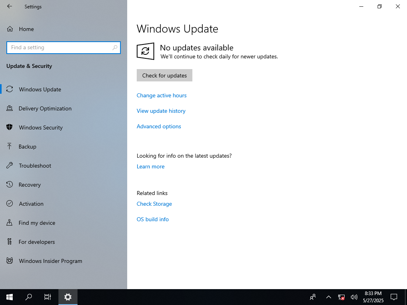The height and width of the screenshot is (305, 407).
Task: Click the search magnifier in Find a setting
Action: point(115,48)
